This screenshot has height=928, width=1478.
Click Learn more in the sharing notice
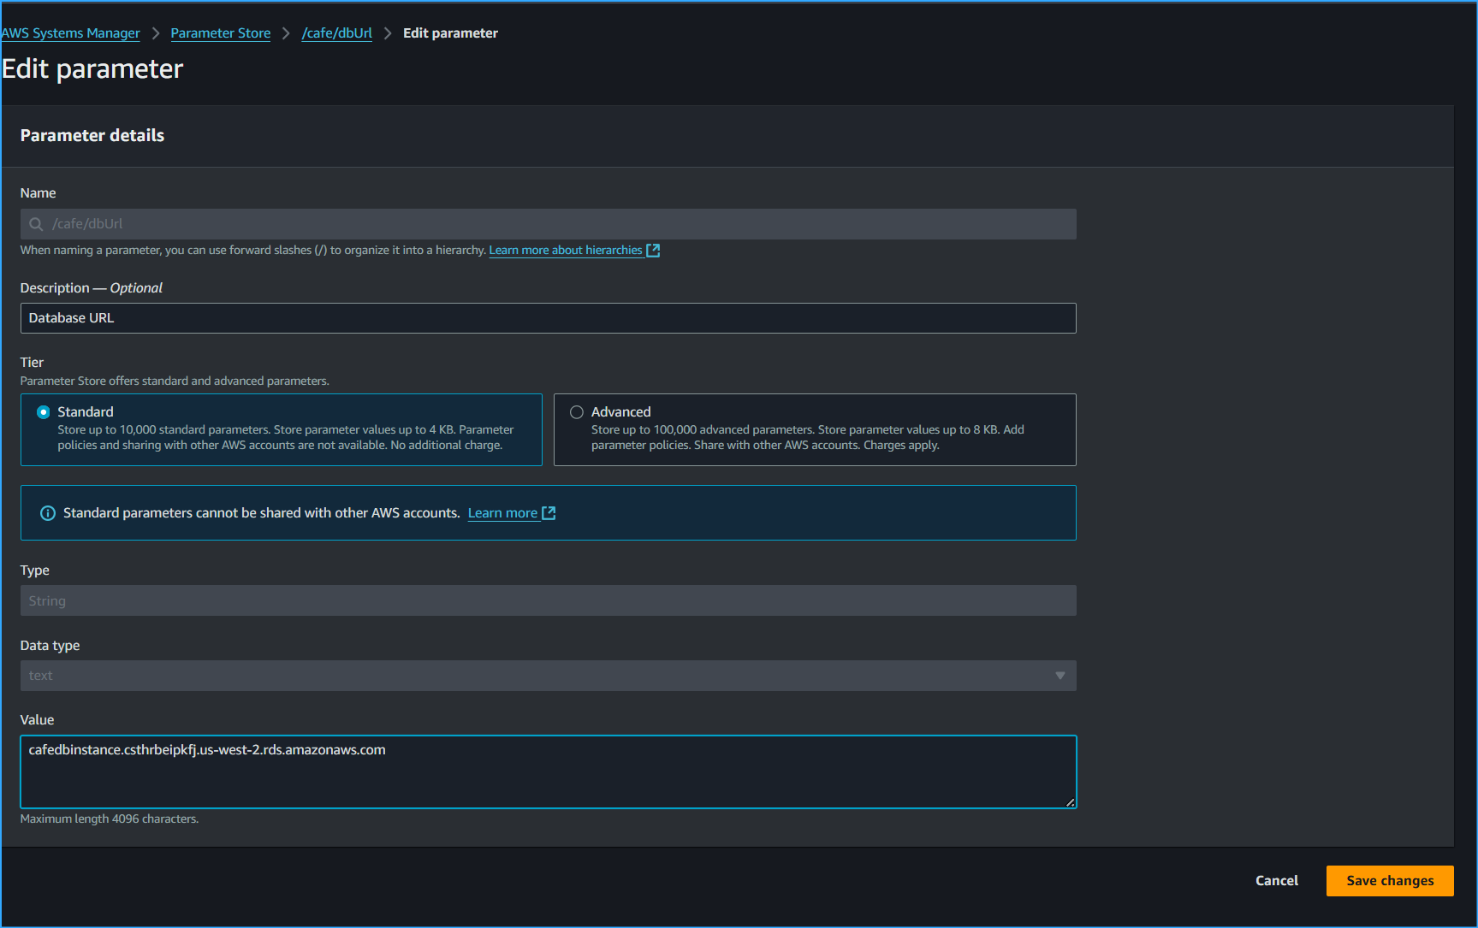pos(503,512)
